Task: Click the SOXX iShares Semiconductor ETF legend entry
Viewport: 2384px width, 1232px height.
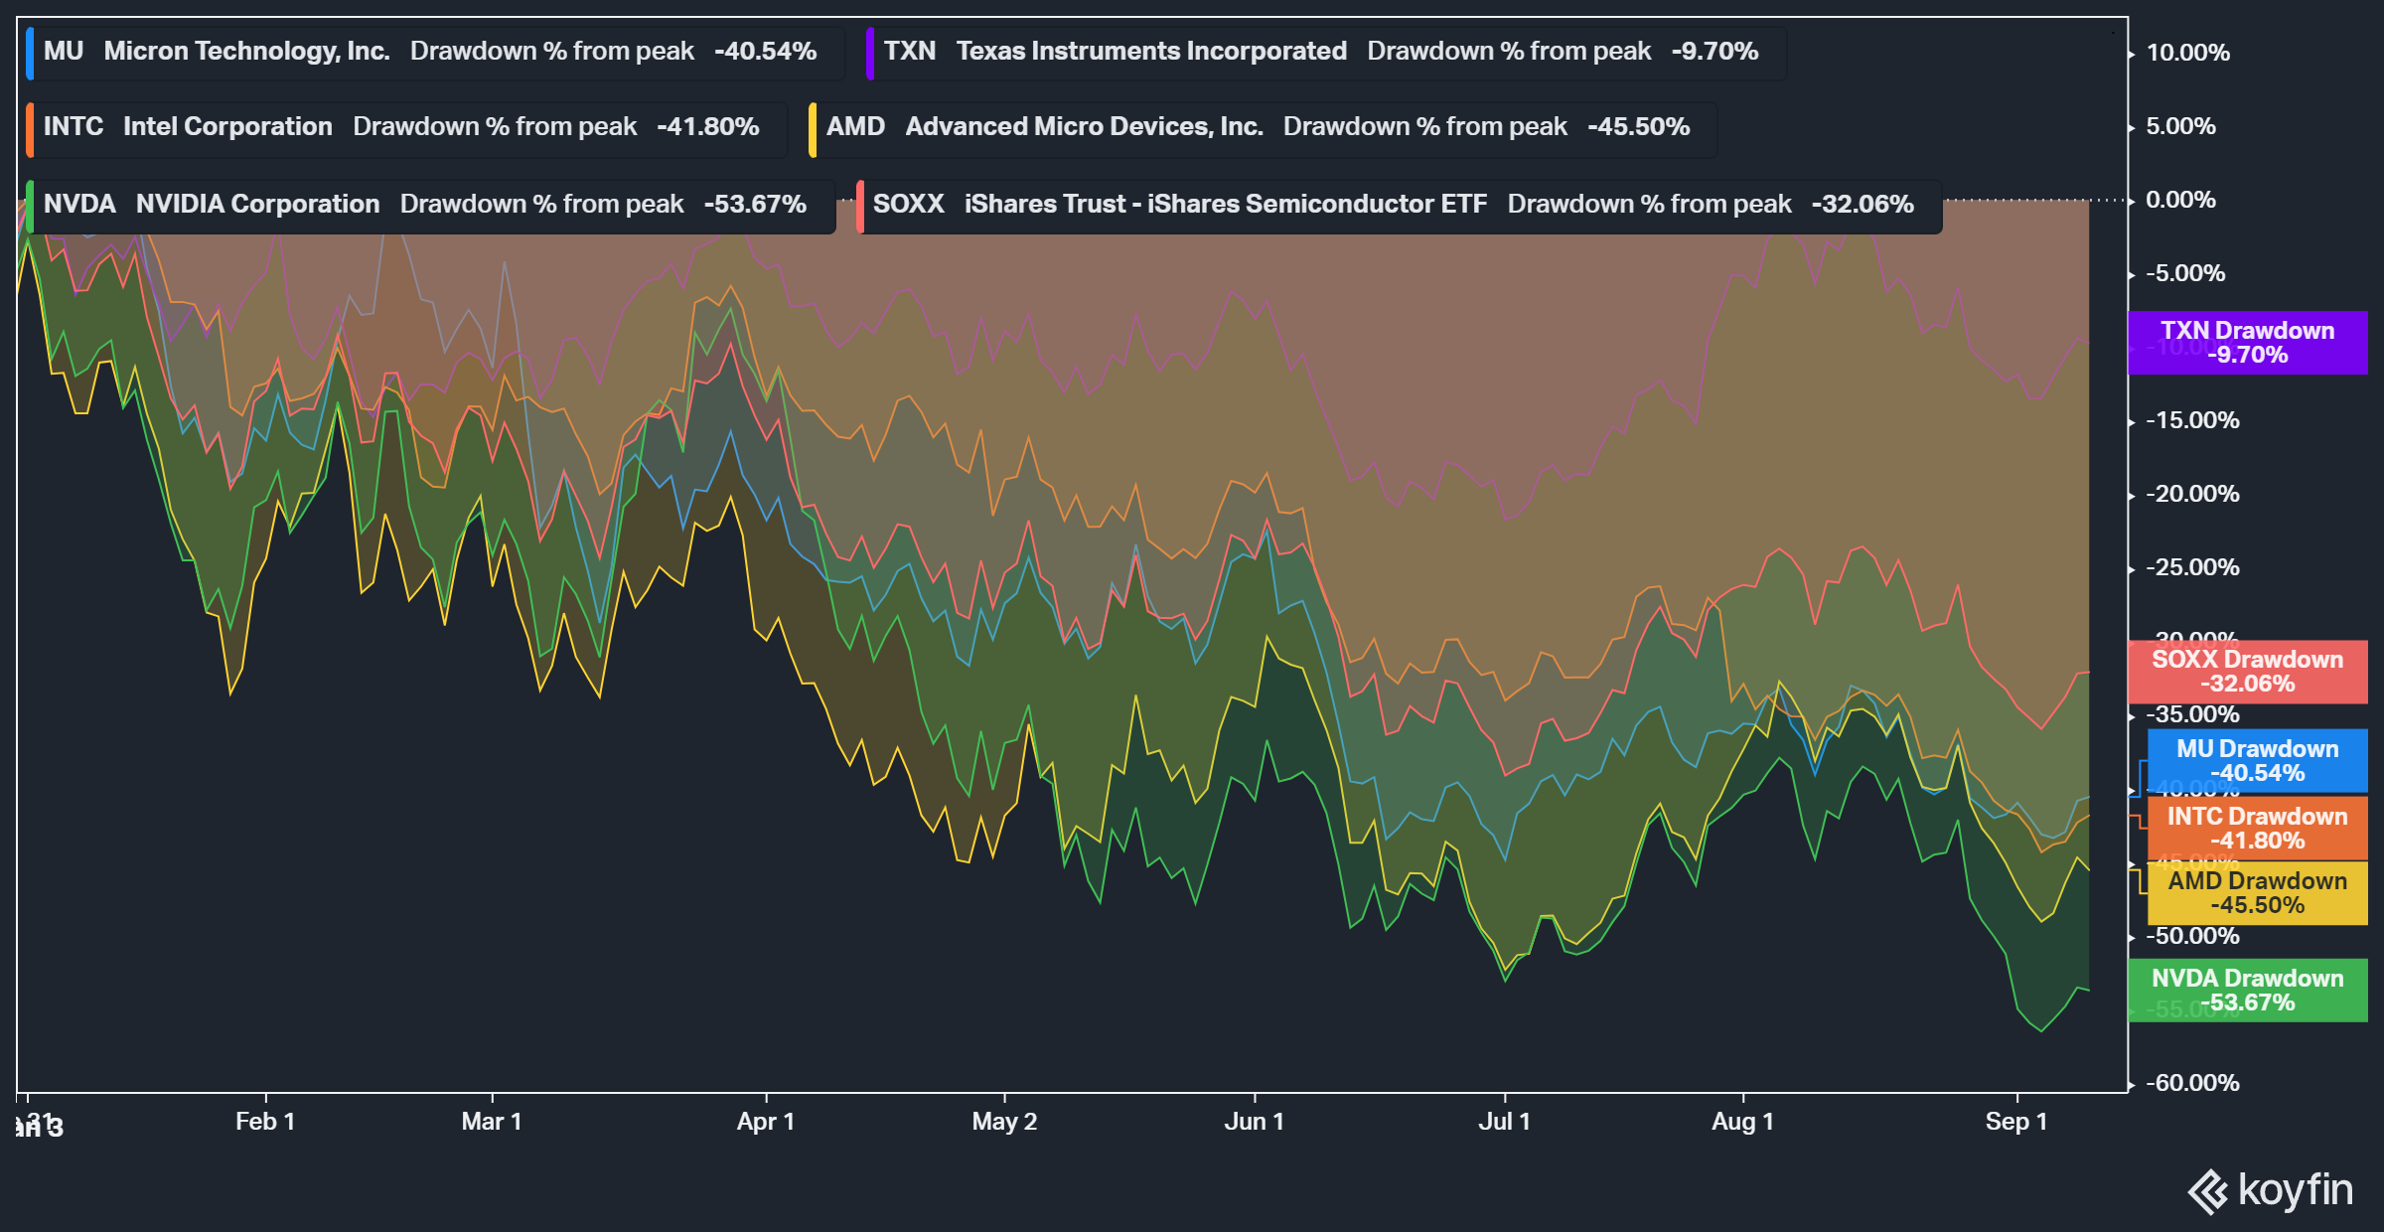Action: pos(1399,205)
